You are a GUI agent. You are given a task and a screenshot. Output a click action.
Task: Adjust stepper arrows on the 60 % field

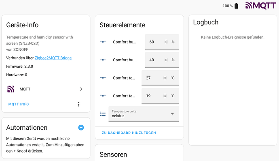[x=166, y=42]
